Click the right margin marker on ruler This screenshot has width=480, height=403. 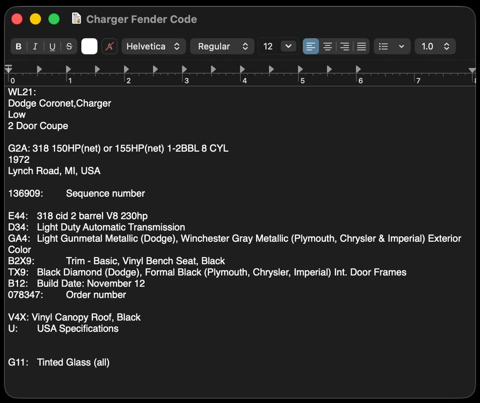[472, 70]
